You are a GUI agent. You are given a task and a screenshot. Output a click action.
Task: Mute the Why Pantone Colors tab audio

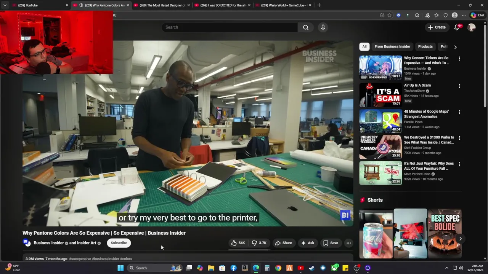click(x=81, y=5)
